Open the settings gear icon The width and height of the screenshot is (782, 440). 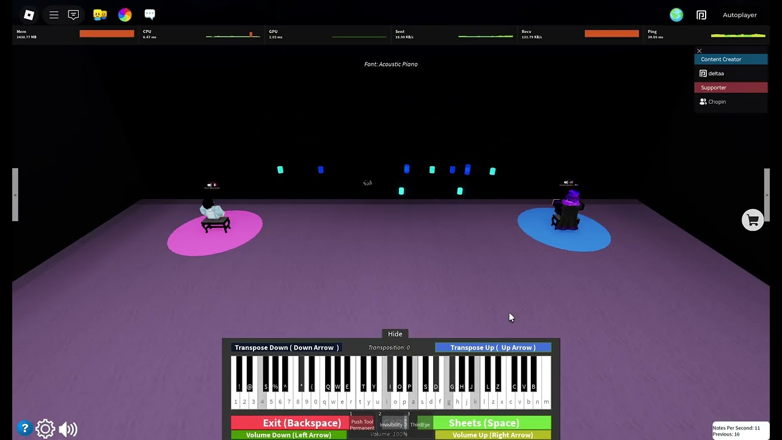(x=45, y=429)
